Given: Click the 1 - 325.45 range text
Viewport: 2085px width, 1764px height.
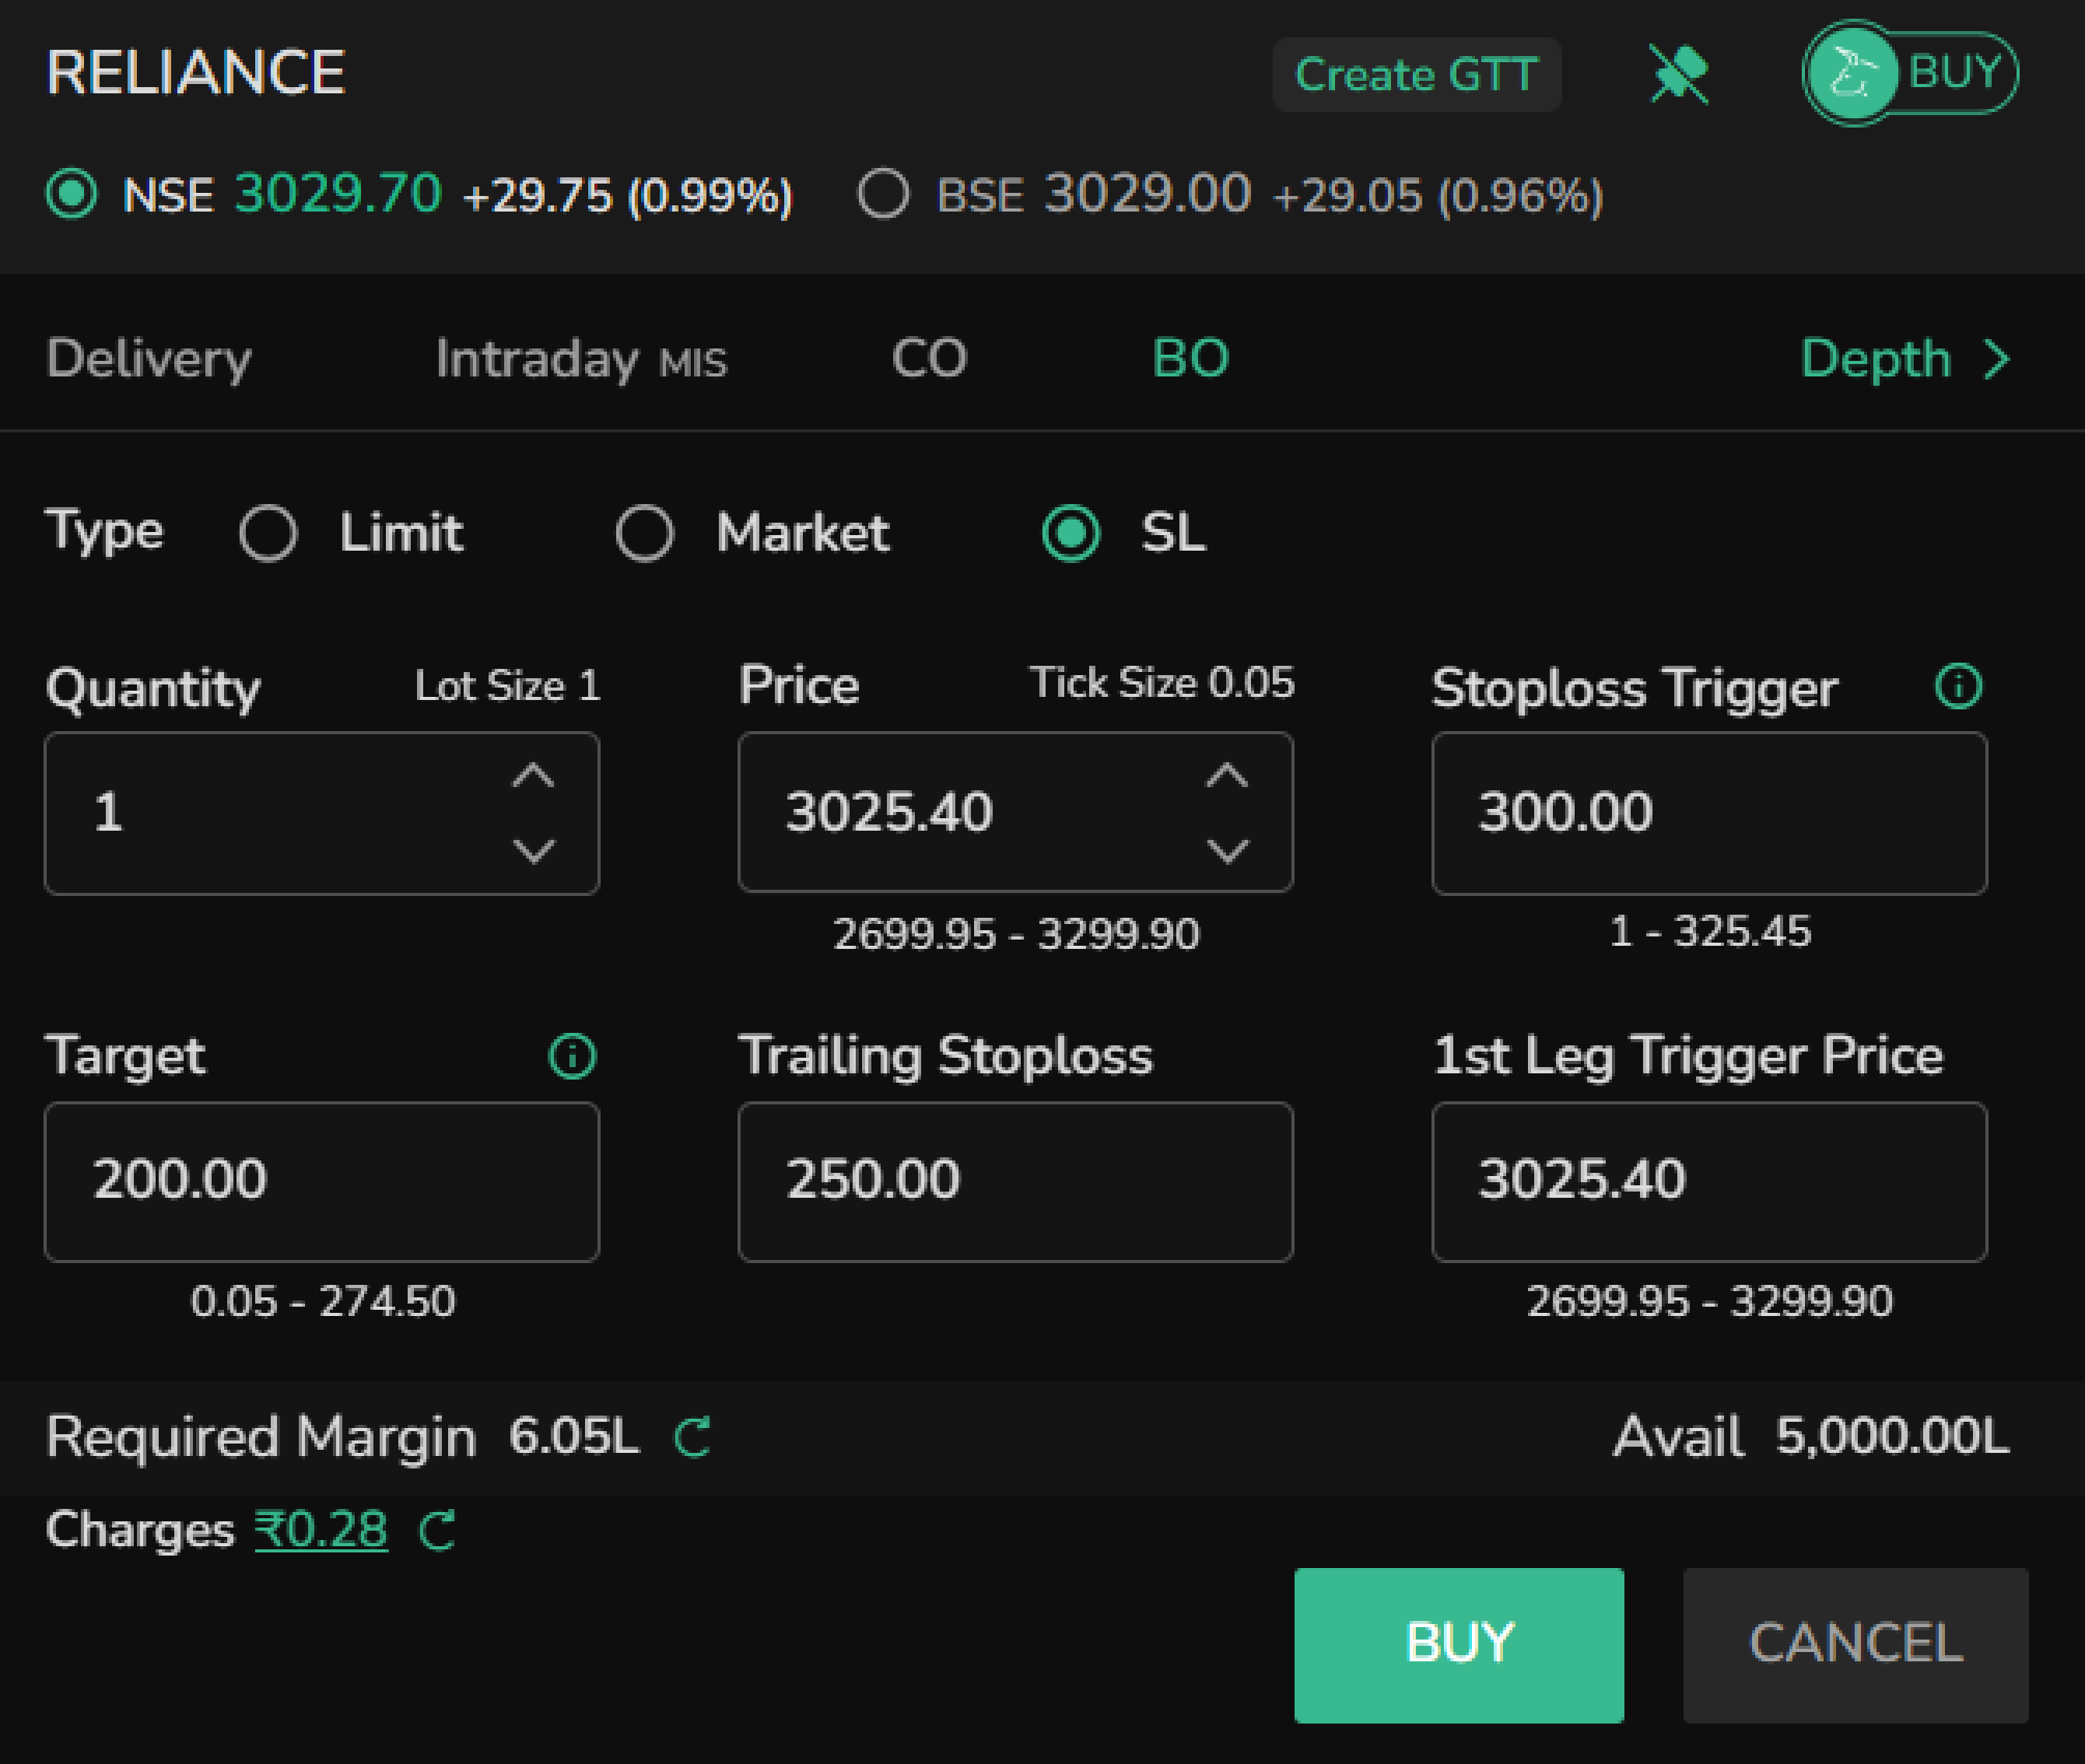Looking at the screenshot, I should point(1710,931).
